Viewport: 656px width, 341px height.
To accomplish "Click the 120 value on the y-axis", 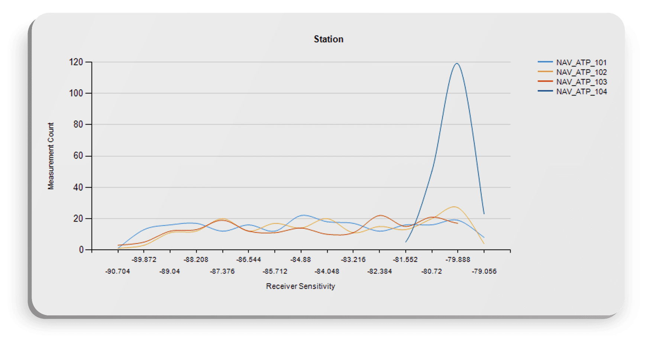I will pyautogui.click(x=76, y=62).
